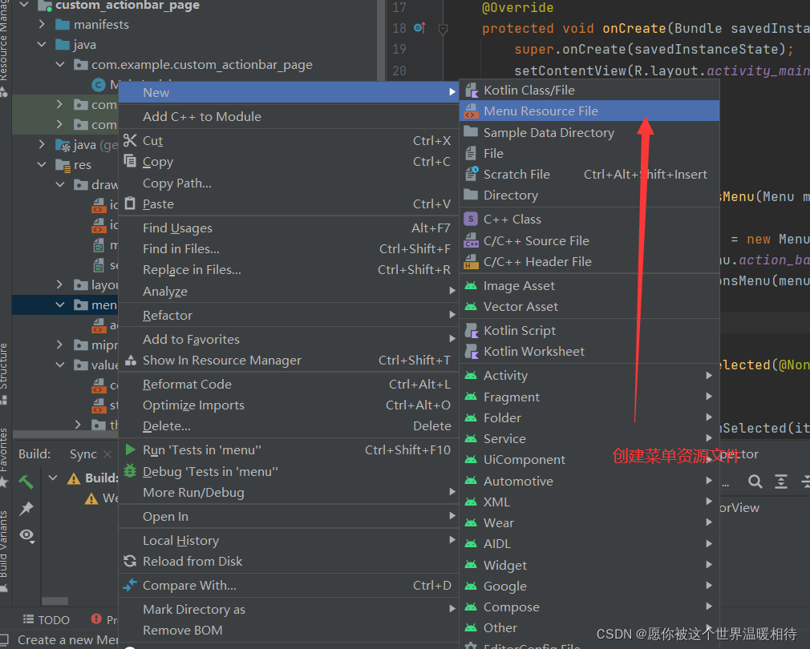Open the TODO tool window tab
This screenshot has height=649, width=810.
point(46,619)
